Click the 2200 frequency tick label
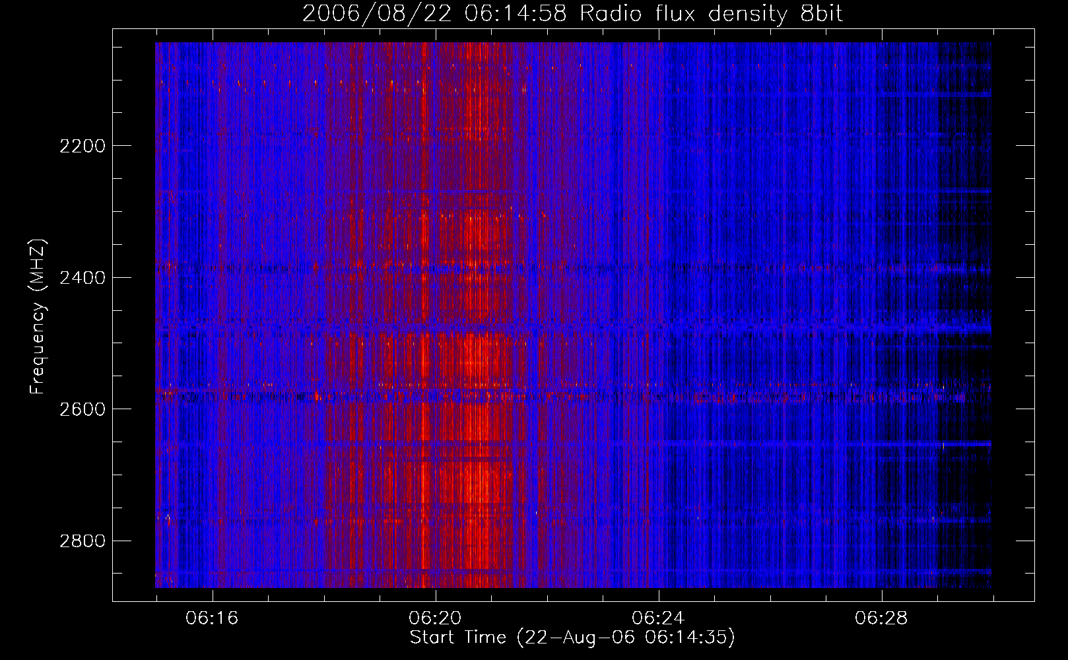Image resolution: width=1068 pixels, height=660 pixels. point(83,146)
